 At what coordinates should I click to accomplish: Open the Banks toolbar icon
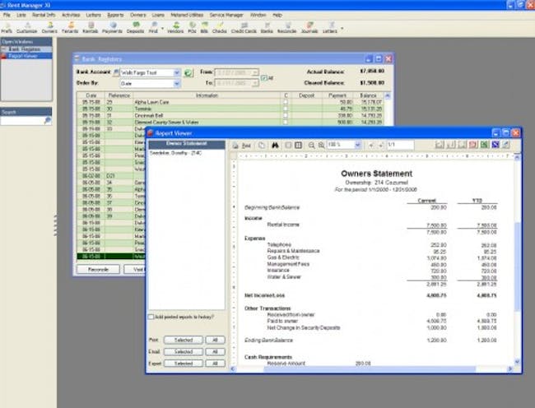click(x=267, y=28)
